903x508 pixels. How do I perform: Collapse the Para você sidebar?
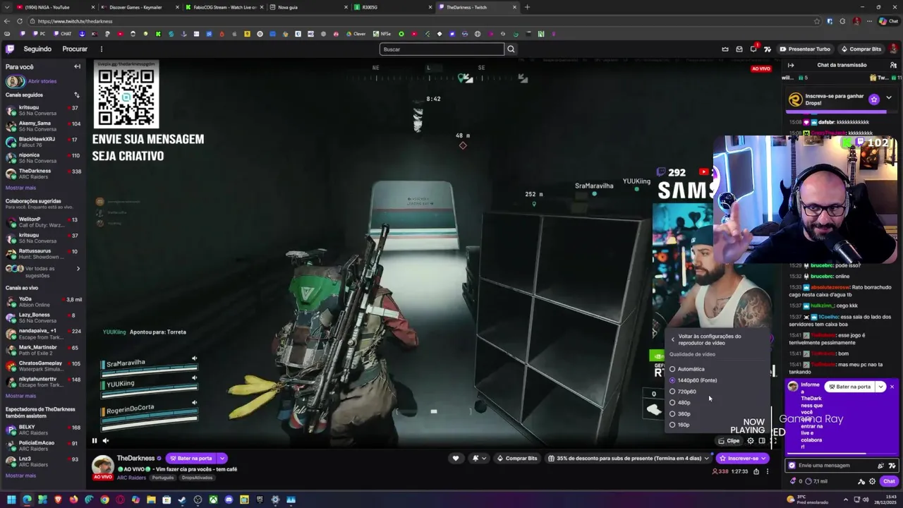click(x=78, y=66)
